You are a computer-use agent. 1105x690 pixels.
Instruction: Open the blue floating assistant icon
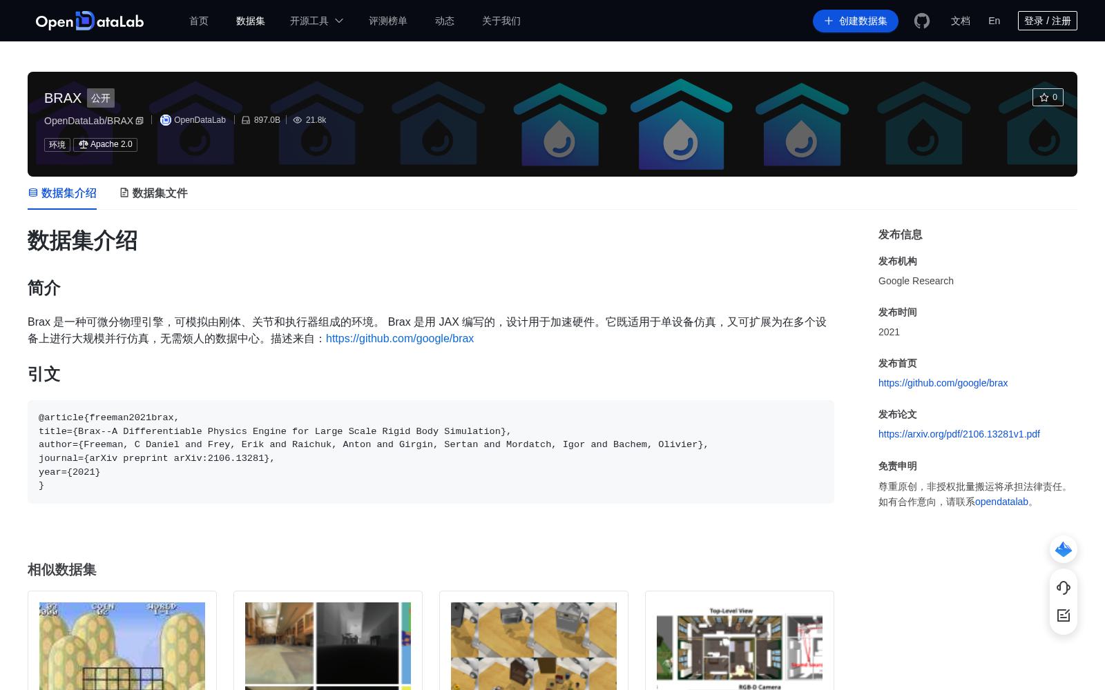point(1064,549)
